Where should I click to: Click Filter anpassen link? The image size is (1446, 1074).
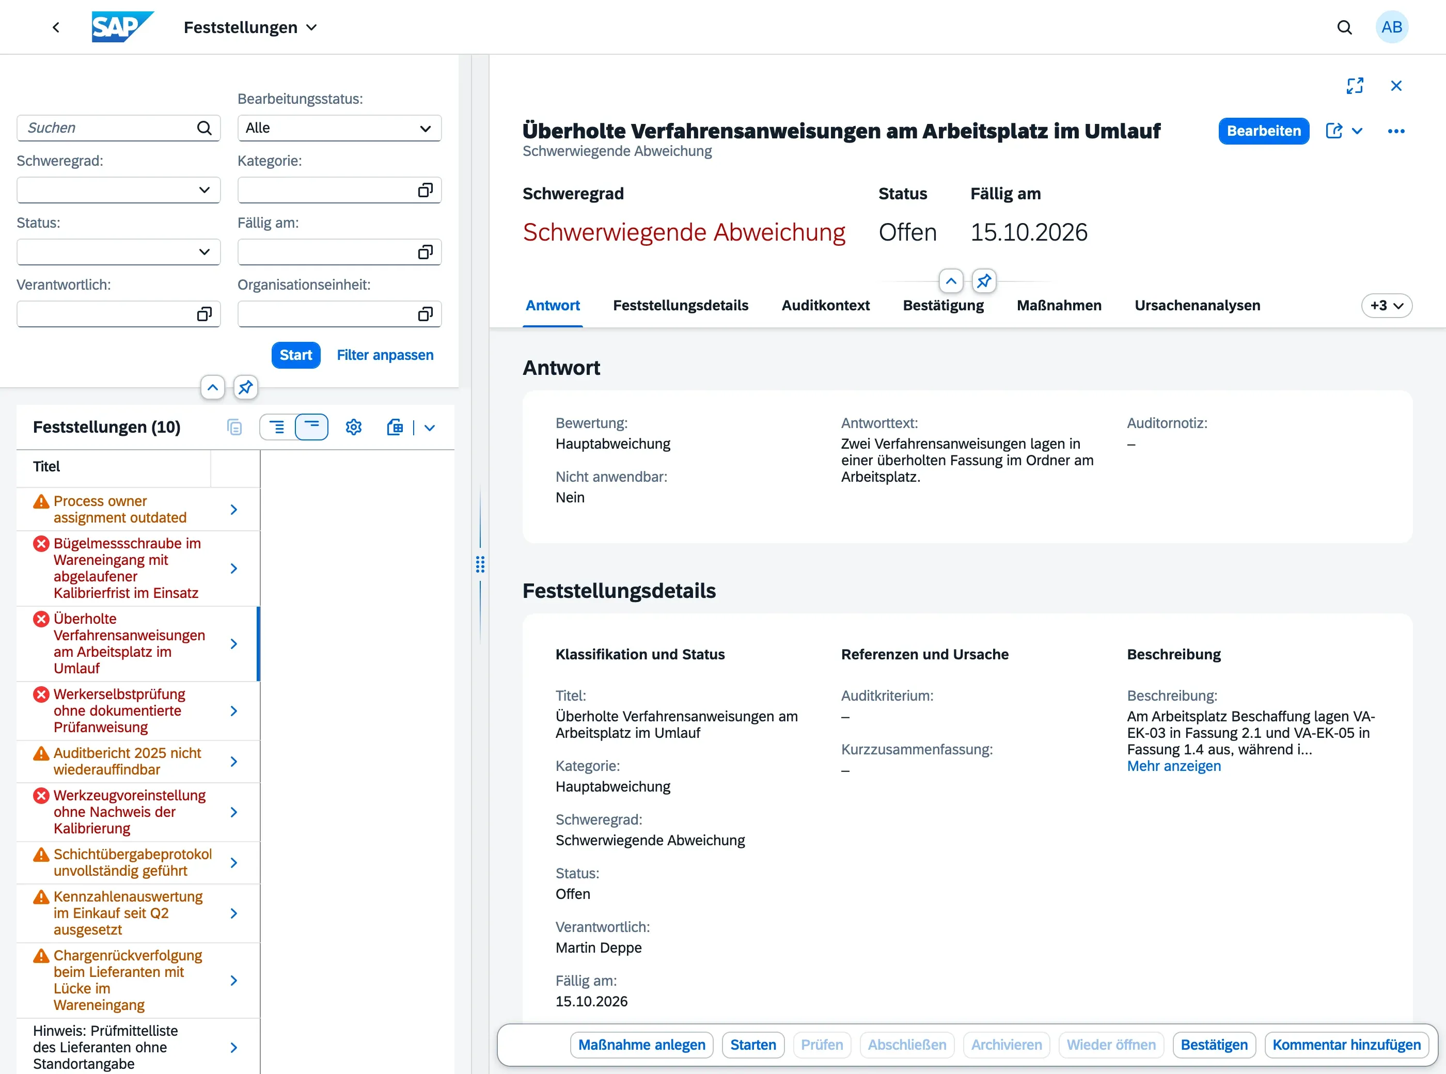click(x=385, y=355)
